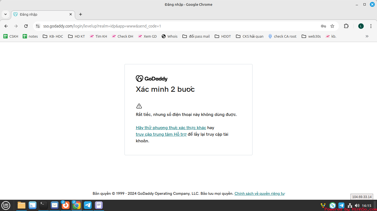The width and height of the screenshot is (377, 211).
Task: Open check CA root bookmark
Action: 282,36
